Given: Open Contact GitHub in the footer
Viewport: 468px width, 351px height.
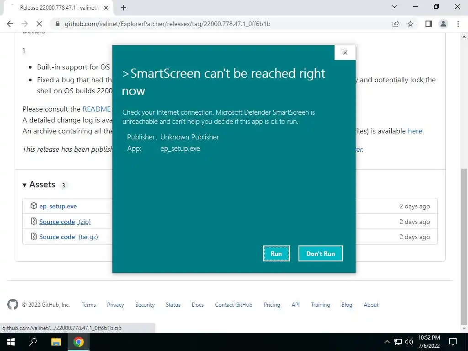Looking at the screenshot, I should click(234, 305).
